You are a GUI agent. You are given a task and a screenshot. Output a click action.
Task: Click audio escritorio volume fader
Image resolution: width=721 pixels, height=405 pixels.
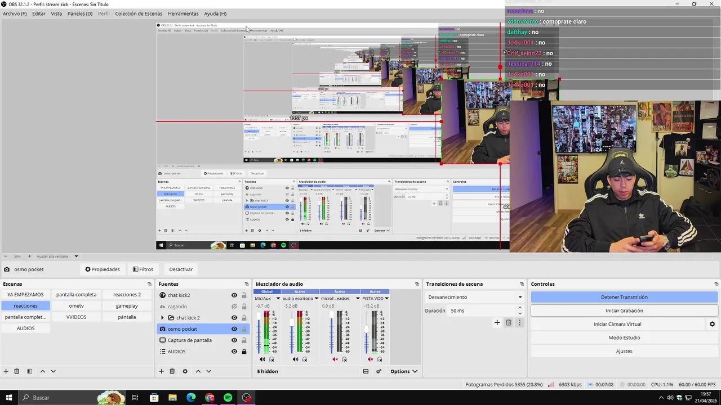tap(292, 332)
